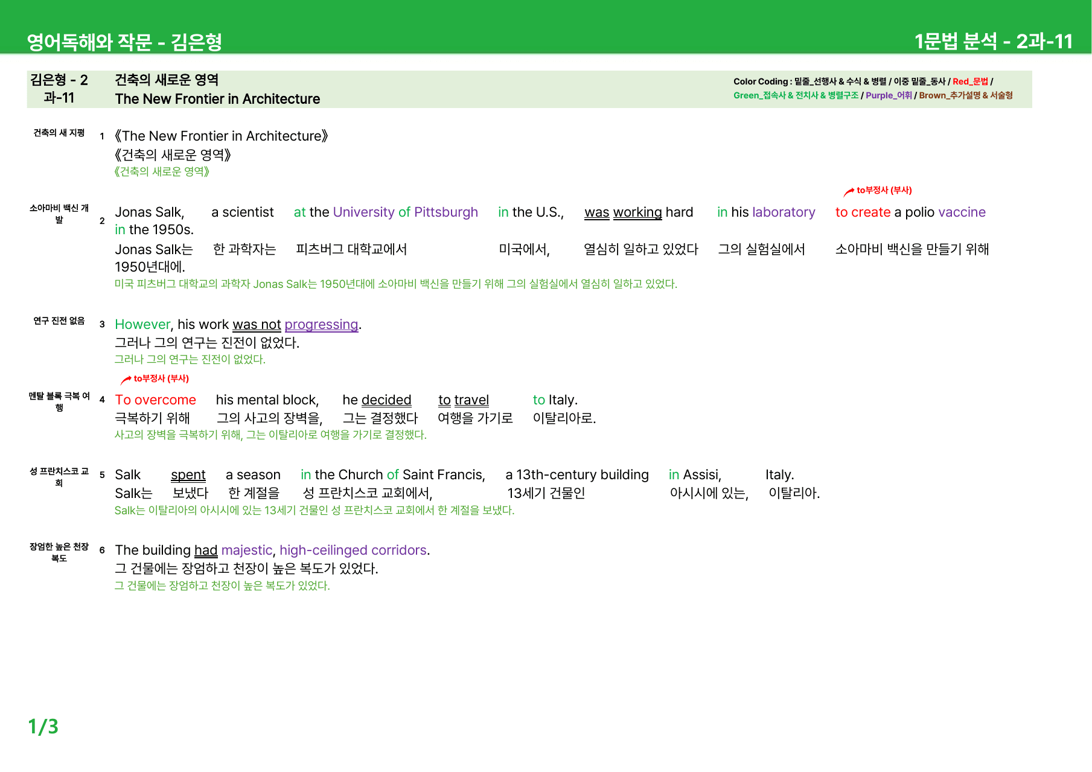Click the purple phrase high-ceilinged corridors

click(x=353, y=550)
